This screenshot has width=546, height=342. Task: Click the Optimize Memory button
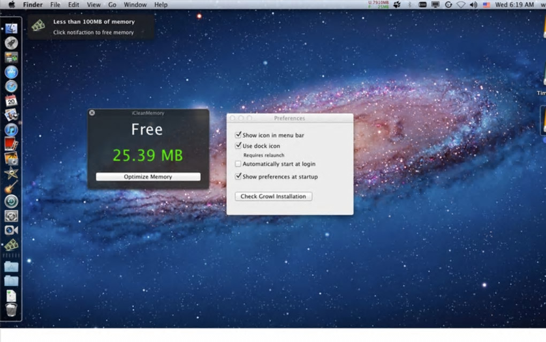[148, 177]
